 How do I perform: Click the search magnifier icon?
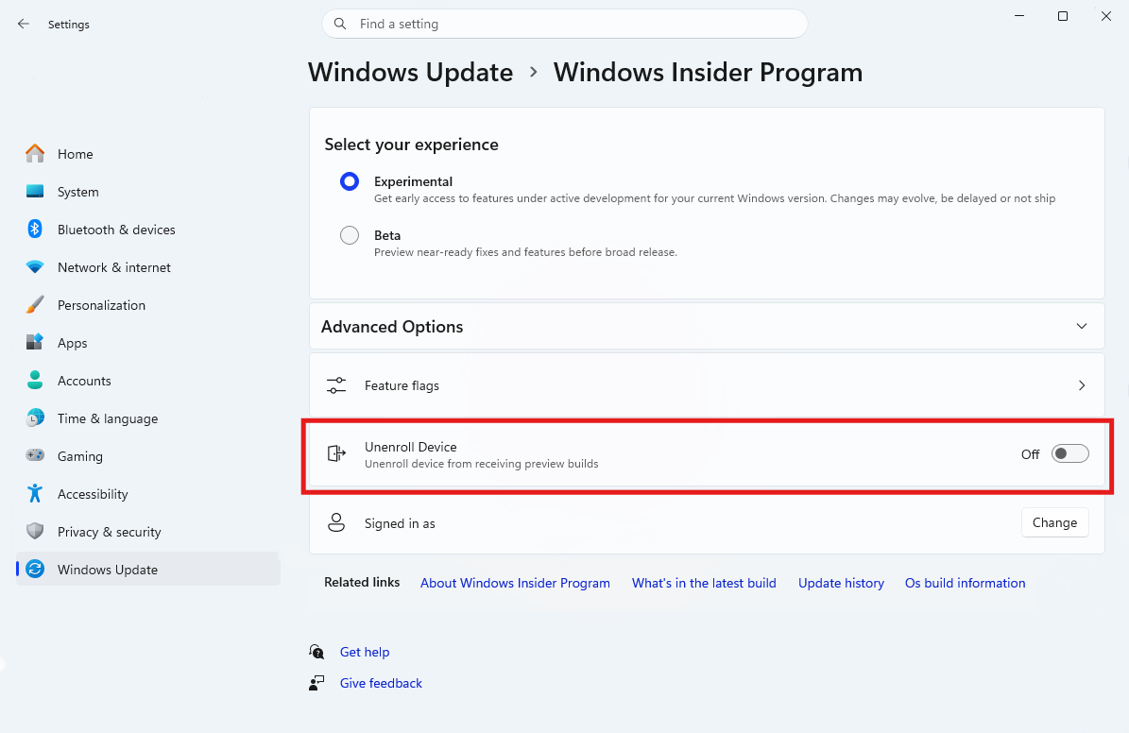coord(340,24)
